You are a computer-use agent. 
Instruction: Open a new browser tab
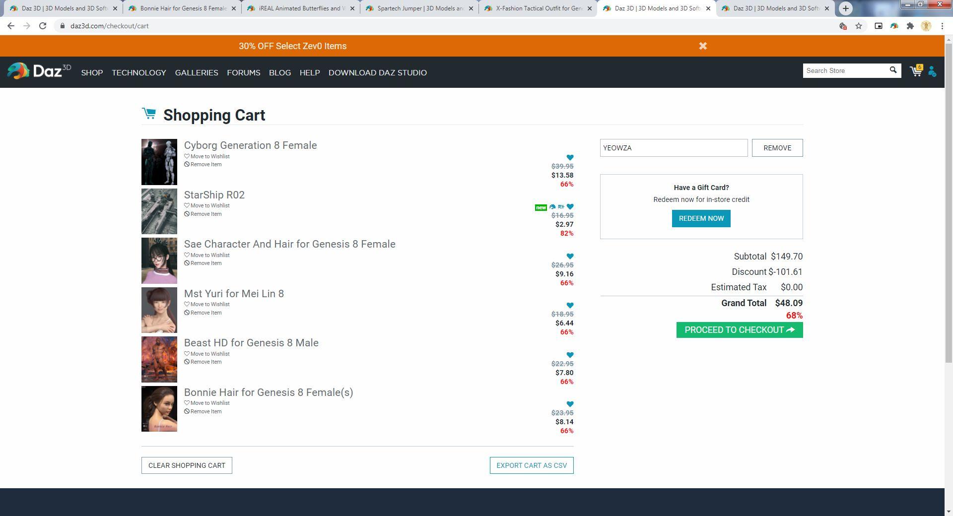[845, 8]
